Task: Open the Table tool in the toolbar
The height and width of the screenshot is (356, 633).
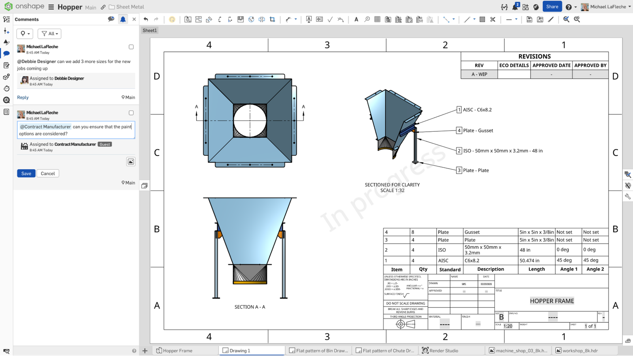Action: point(377,19)
